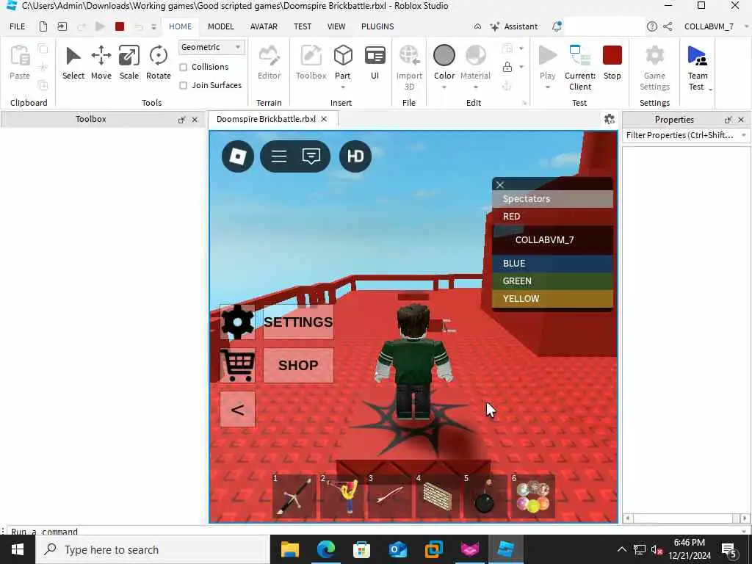Open the Toolbox from Insert group
Screen dimensions: 752x564
click(x=311, y=62)
